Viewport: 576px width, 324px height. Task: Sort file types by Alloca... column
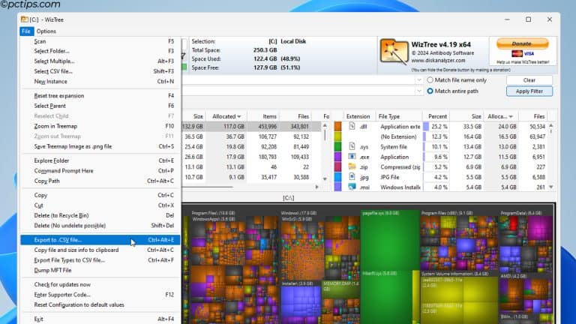click(500, 116)
